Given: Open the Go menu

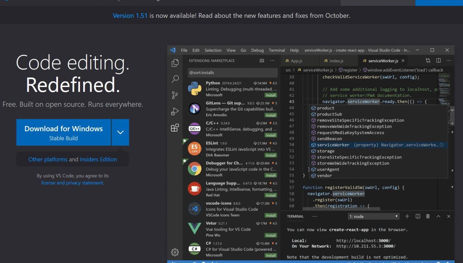Looking at the screenshot, I should point(244,50).
